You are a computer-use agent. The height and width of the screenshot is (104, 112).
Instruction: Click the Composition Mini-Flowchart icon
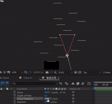point(60,84)
